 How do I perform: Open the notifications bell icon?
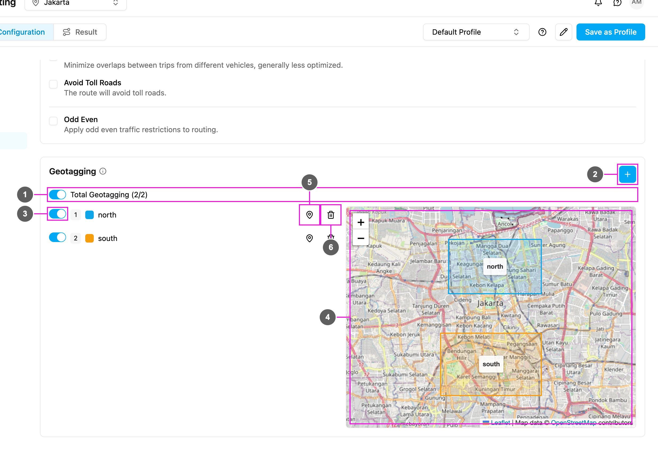click(598, 3)
